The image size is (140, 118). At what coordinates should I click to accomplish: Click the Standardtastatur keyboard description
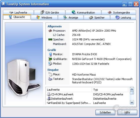pyautogui.click(x=102, y=81)
